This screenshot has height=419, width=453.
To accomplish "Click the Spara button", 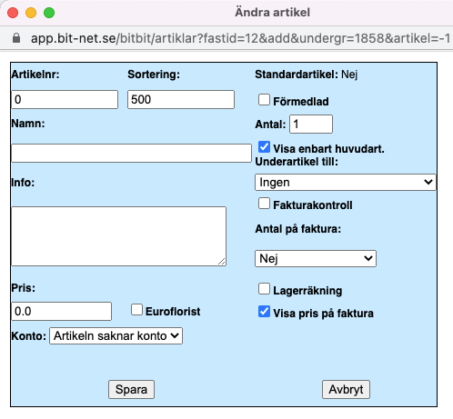I will [131, 389].
